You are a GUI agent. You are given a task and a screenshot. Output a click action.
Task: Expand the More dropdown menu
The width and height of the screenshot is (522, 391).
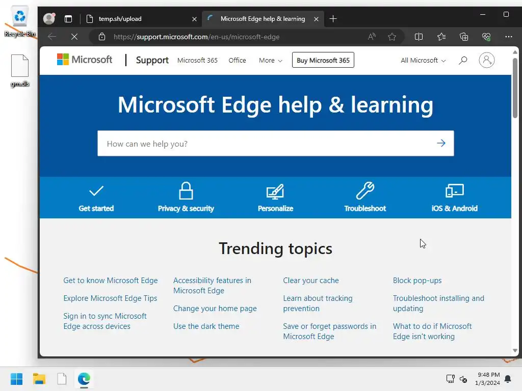click(270, 61)
